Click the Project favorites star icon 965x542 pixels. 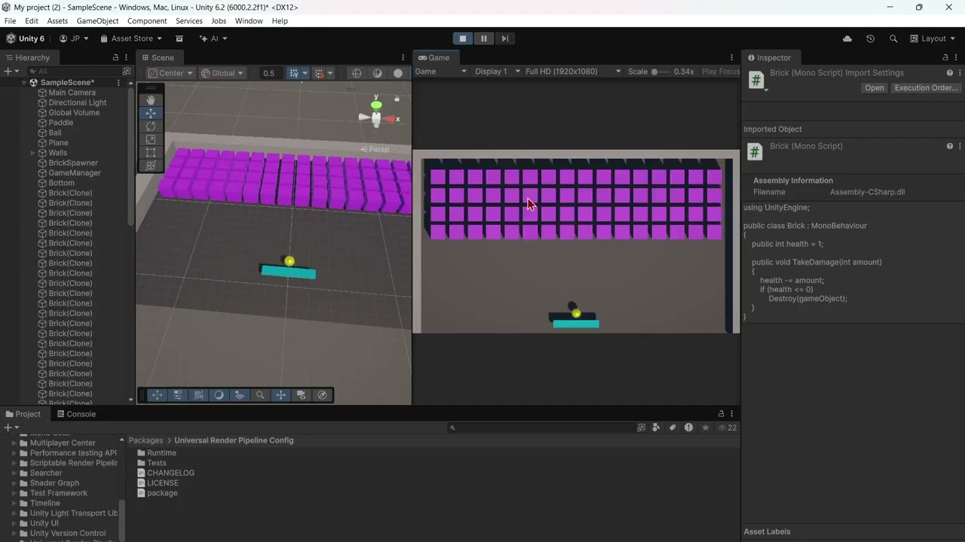(706, 428)
